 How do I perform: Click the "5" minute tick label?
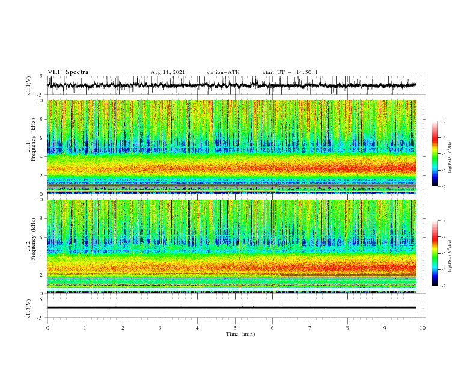[x=235, y=328]
